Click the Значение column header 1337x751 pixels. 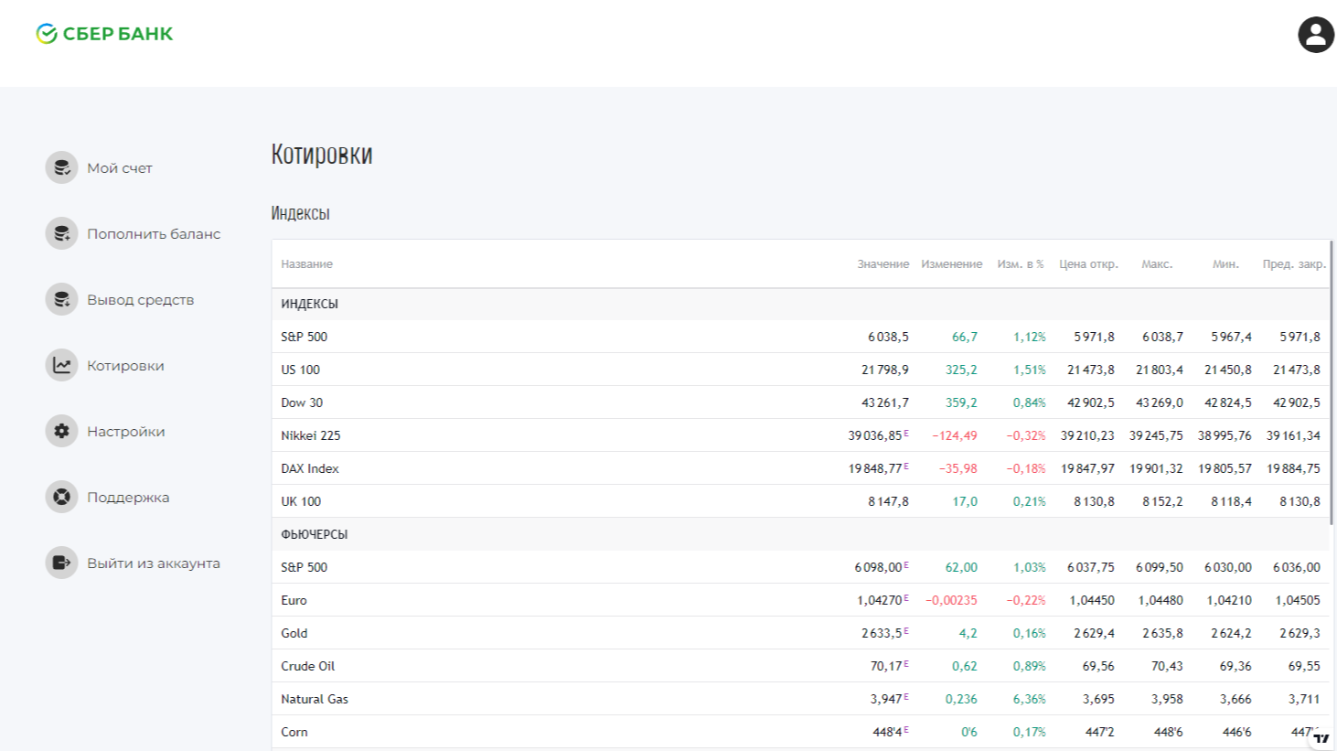pyautogui.click(x=882, y=264)
